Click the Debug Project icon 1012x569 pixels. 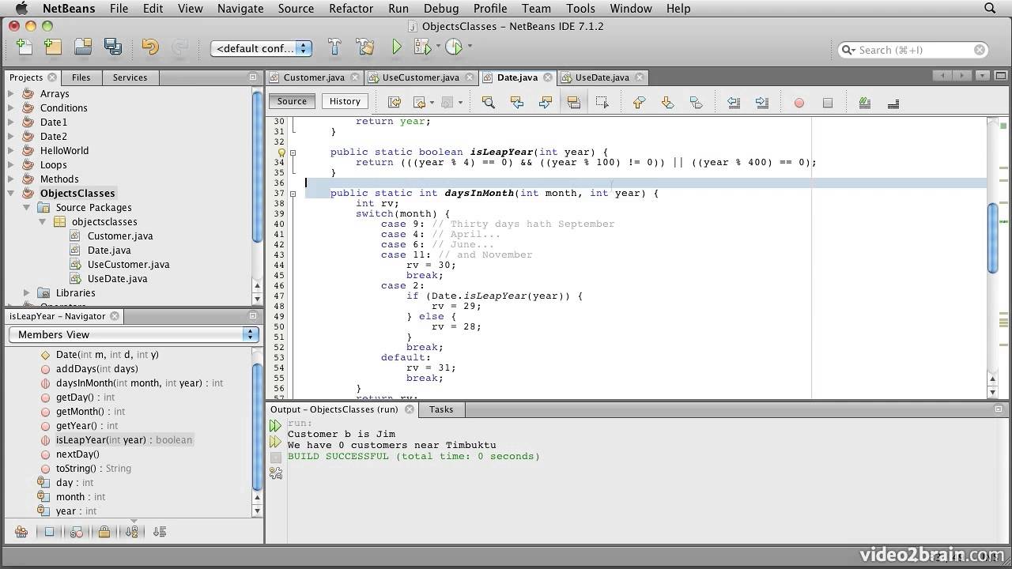(x=422, y=47)
